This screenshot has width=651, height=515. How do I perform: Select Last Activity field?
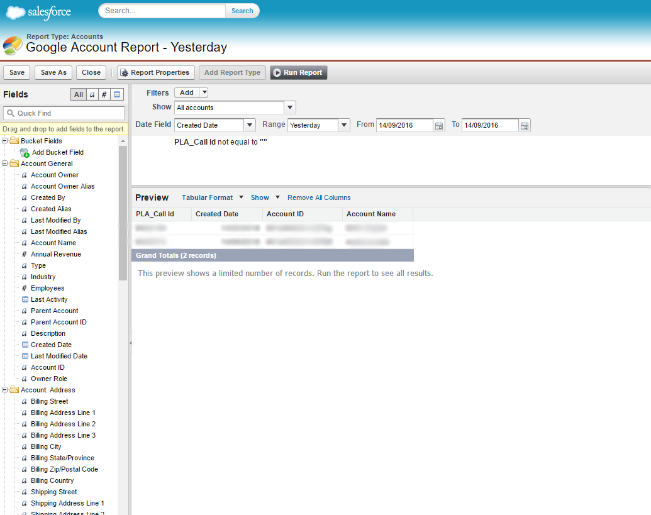click(x=49, y=299)
